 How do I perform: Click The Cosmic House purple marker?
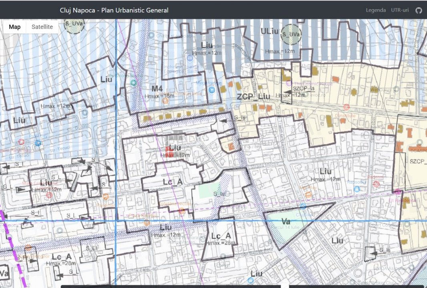coord(289,84)
